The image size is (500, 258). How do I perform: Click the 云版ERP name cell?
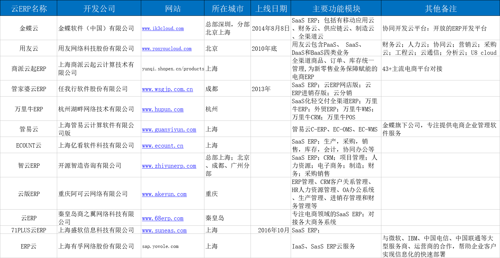(x=29, y=193)
